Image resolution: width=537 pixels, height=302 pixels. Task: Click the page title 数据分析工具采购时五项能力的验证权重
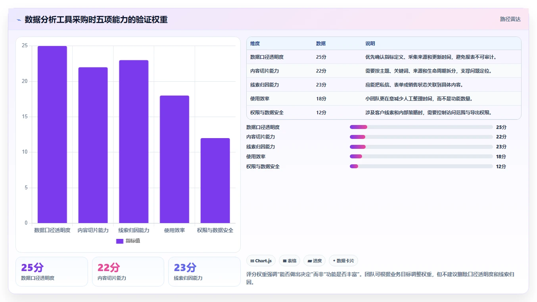[96, 19]
